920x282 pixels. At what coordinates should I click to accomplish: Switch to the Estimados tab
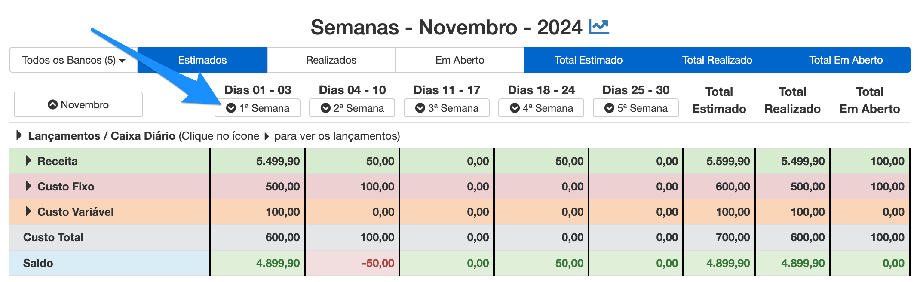[x=202, y=60]
